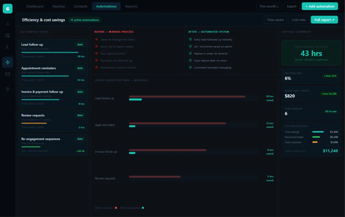The height and width of the screenshot is (217, 345).
Task: Click the check icon beside 'Consistent branded messaging'
Action: 190,68
